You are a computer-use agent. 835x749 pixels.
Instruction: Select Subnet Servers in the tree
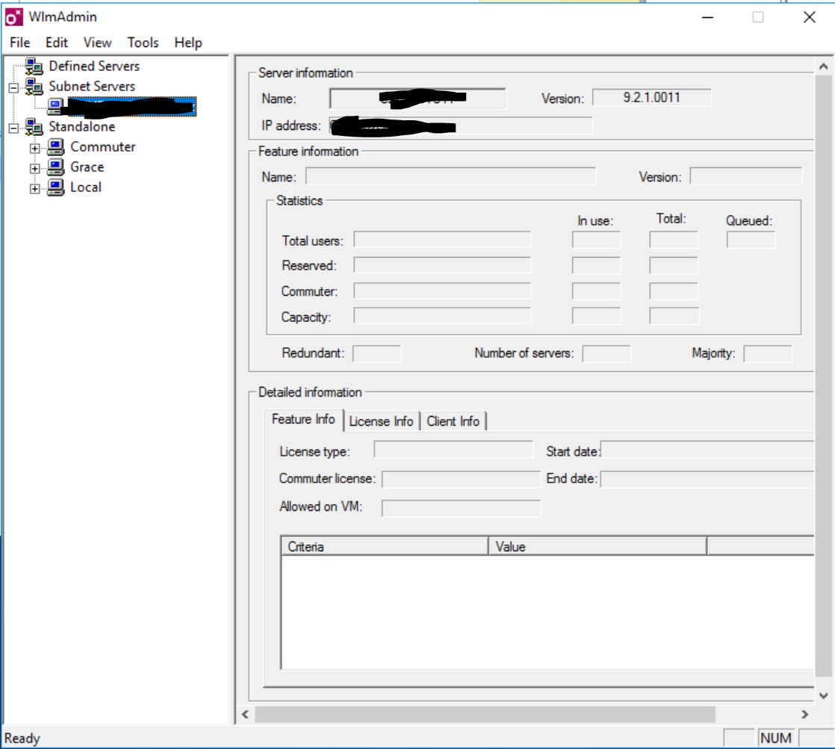tap(92, 86)
